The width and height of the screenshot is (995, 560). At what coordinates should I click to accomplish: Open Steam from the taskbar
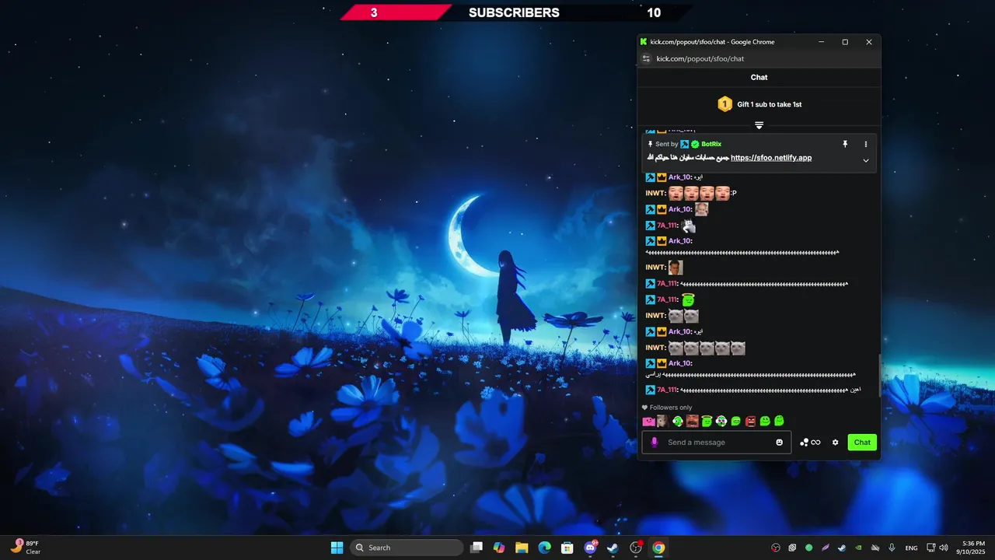click(x=613, y=548)
